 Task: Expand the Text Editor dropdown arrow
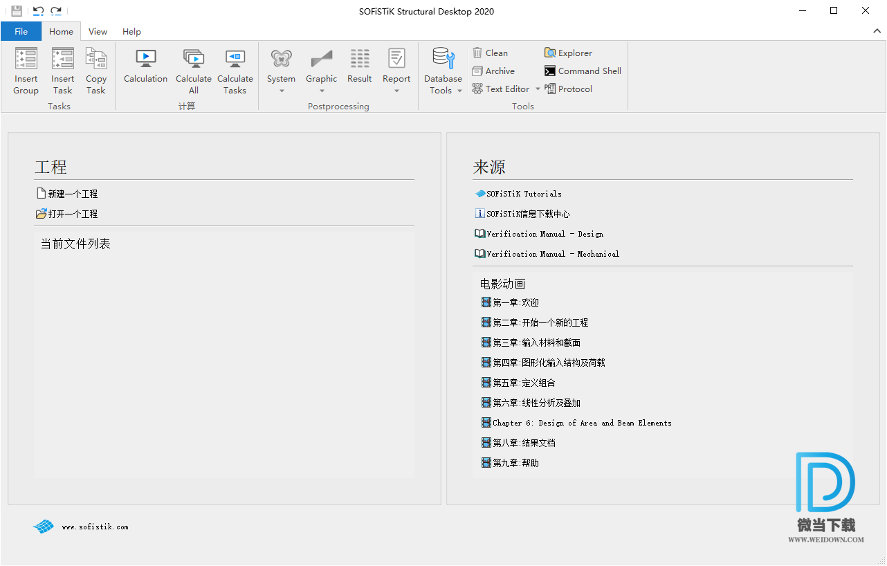[538, 89]
